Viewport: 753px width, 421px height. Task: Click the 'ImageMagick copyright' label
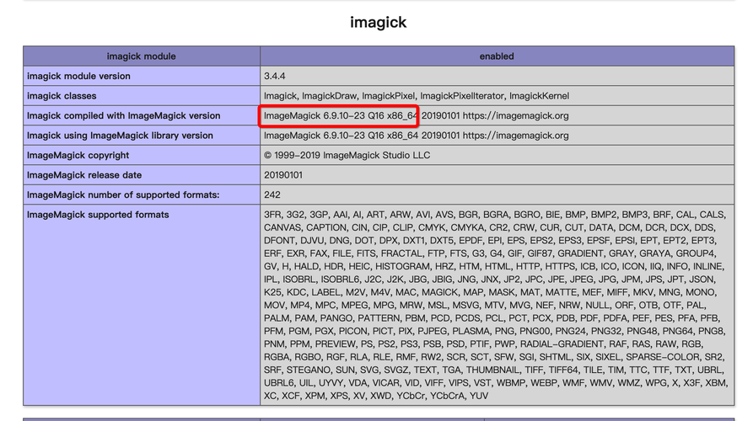78,156
